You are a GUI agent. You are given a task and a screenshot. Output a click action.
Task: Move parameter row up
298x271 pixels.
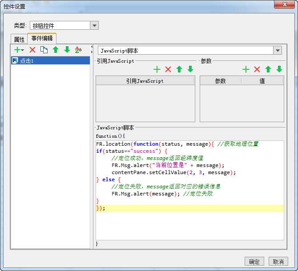click(268, 69)
